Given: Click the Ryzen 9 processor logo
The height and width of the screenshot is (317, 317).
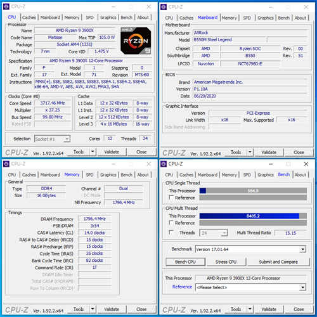Looking at the screenshot, I should (136, 41).
